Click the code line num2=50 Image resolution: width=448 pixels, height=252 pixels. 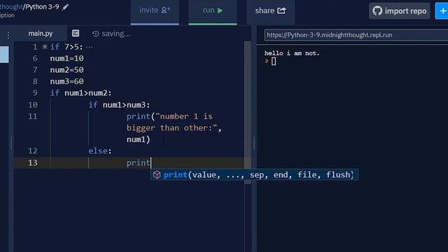tap(67, 70)
